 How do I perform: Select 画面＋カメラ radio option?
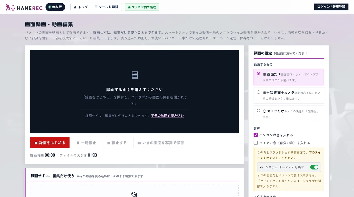pyautogui.click(x=258, y=92)
